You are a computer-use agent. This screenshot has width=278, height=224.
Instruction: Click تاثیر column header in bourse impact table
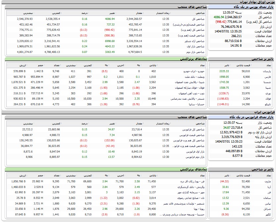coord(226,65)
